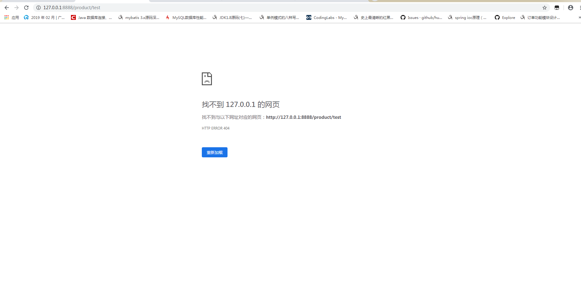Open the apps grid on the bookmarks bar

pos(6,17)
